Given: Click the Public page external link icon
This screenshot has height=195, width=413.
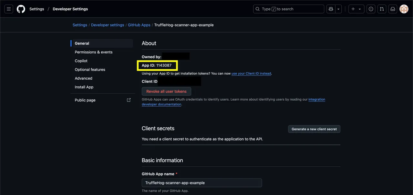Looking at the screenshot, I should tap(129, 100).
